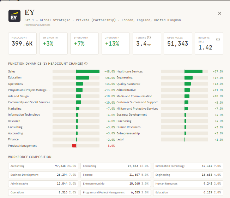Select the Community and Social Services label
The width and height of the screenshot is (230, 198).
pyautogui.click(x=29, y=102)
